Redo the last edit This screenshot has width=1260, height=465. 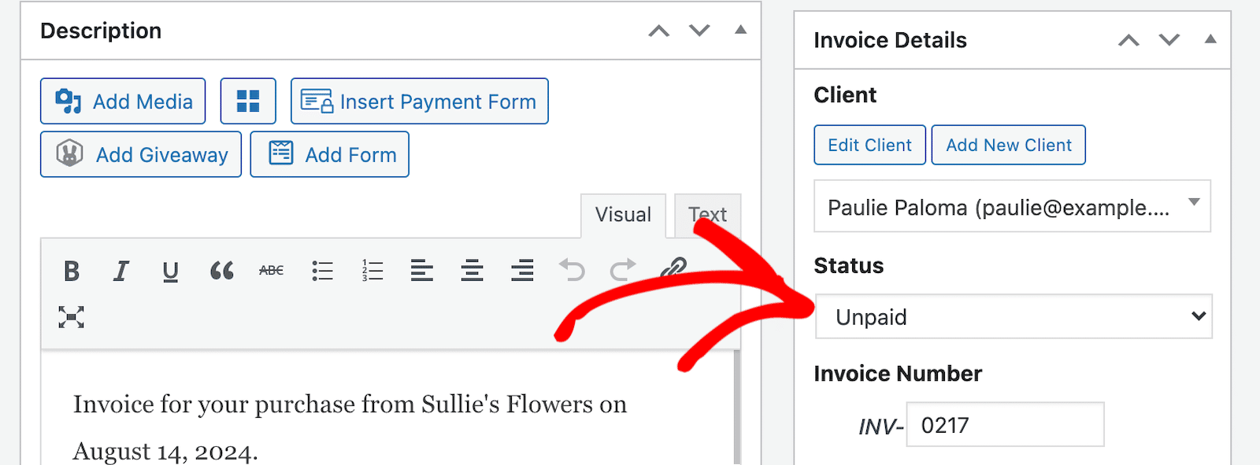622,271
